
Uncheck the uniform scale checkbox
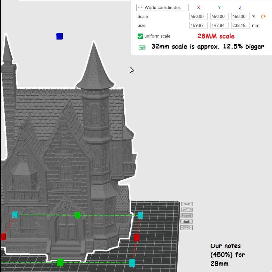[140, 36]
